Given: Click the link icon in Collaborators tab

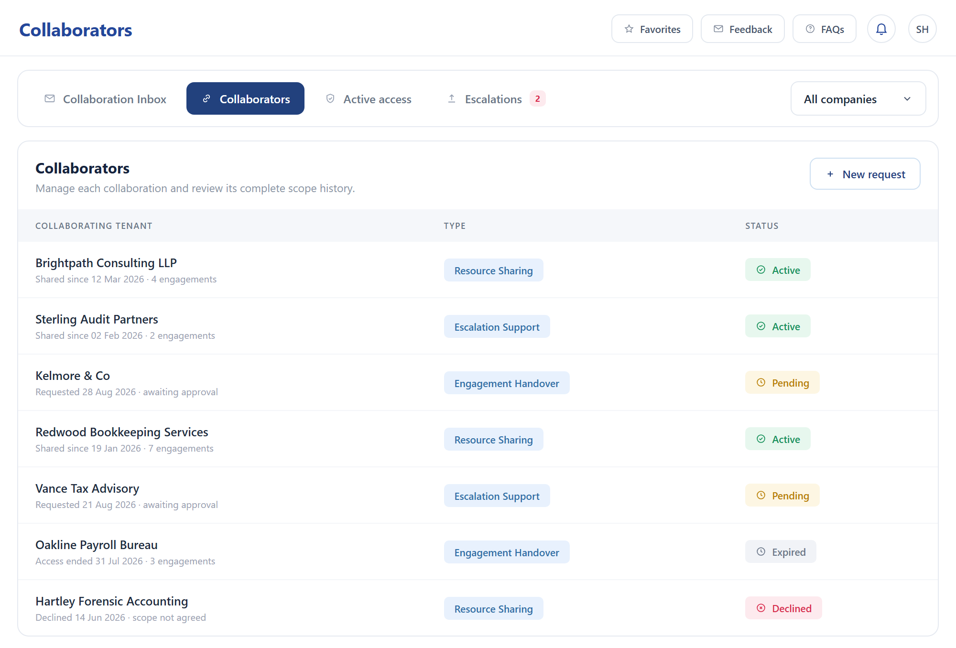Looking at the screenshot, I should coord(206,98).
